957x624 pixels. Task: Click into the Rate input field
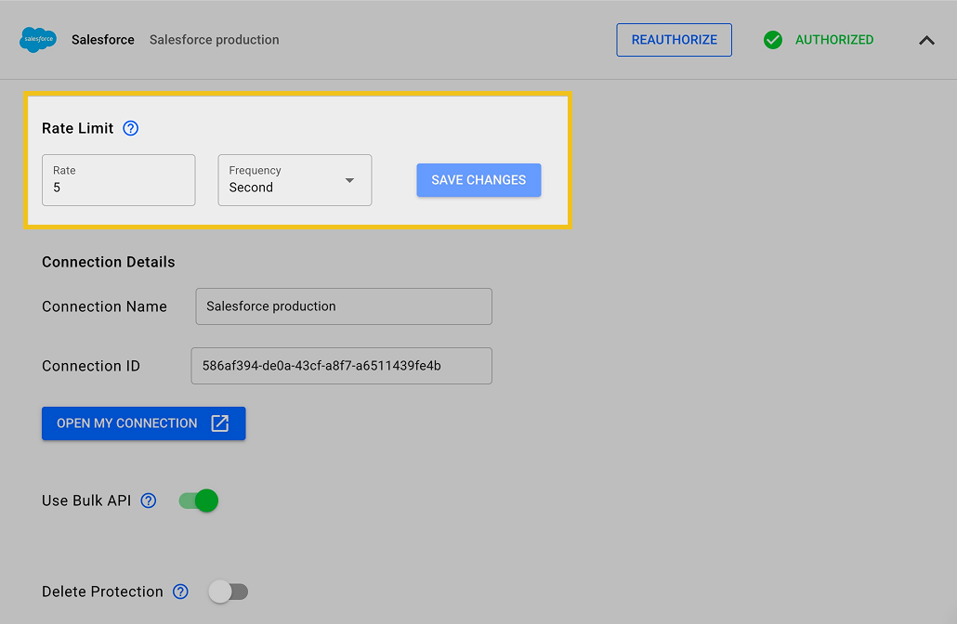118,187
